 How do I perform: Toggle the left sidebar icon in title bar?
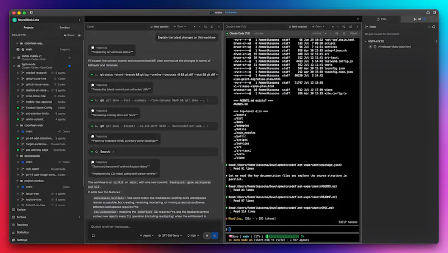coord(31,12)
